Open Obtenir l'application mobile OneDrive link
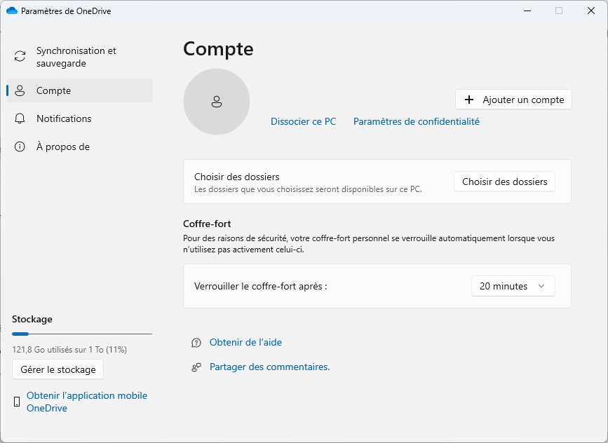Viewport: 608px width, 443px height. 87,402
